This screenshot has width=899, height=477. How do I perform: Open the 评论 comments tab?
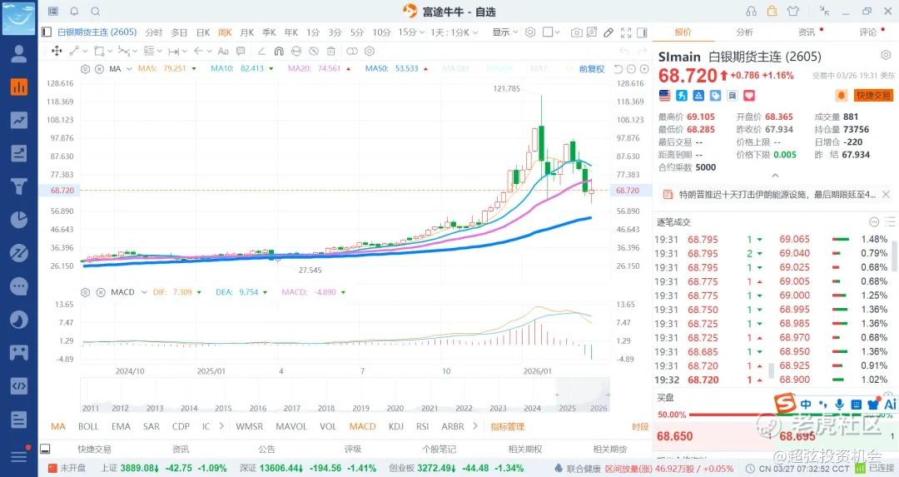point(867,32)
